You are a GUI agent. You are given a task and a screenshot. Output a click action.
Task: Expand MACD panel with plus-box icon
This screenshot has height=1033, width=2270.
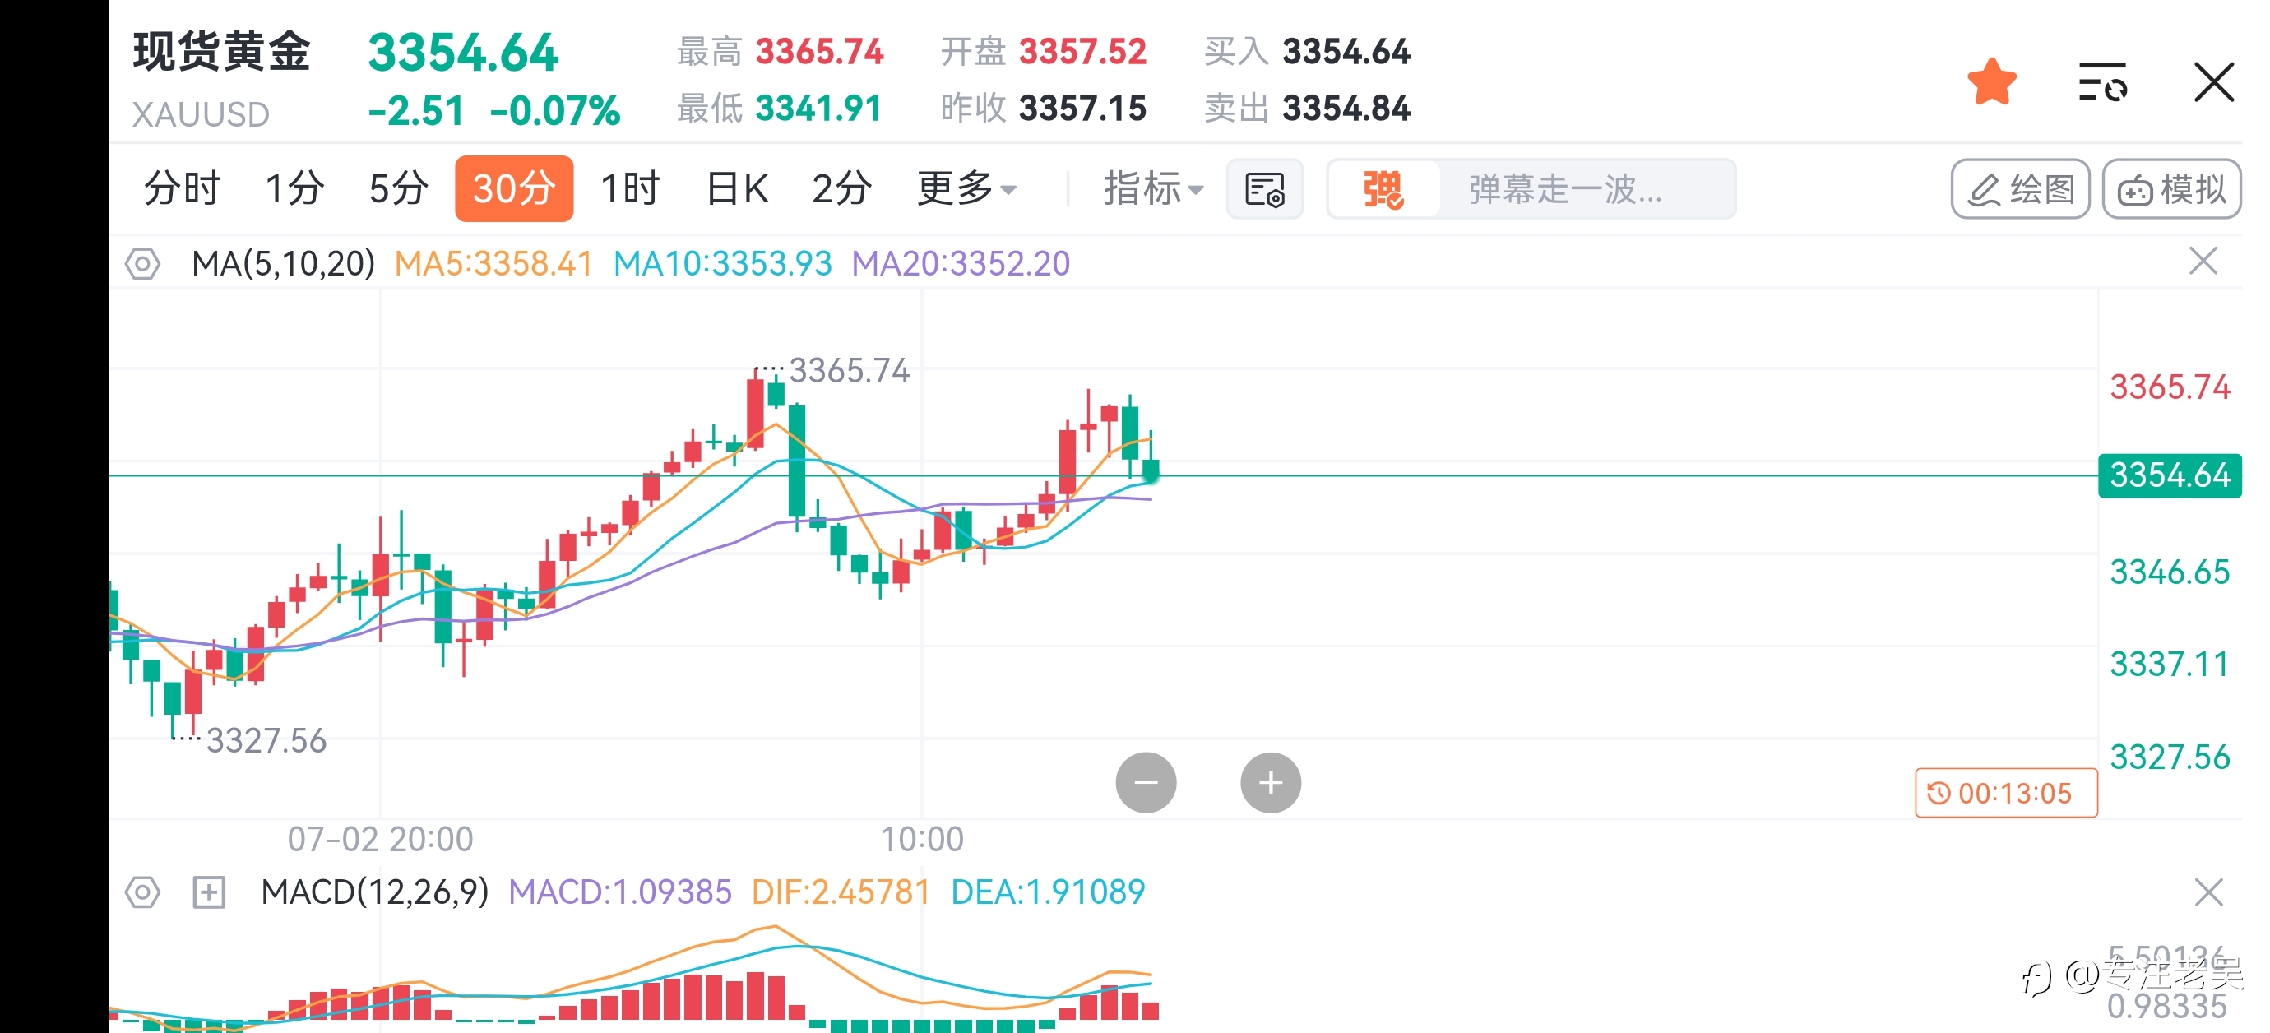209,892
